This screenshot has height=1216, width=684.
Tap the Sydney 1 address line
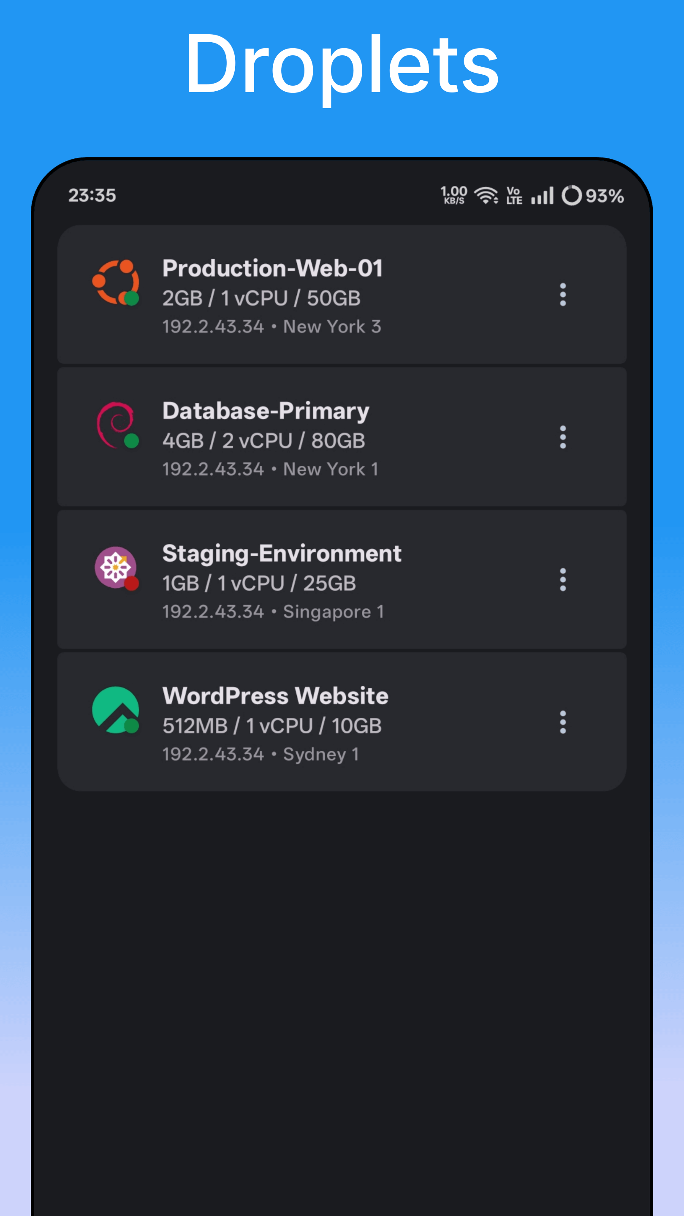pyautogui.click(x=261, y=755)
